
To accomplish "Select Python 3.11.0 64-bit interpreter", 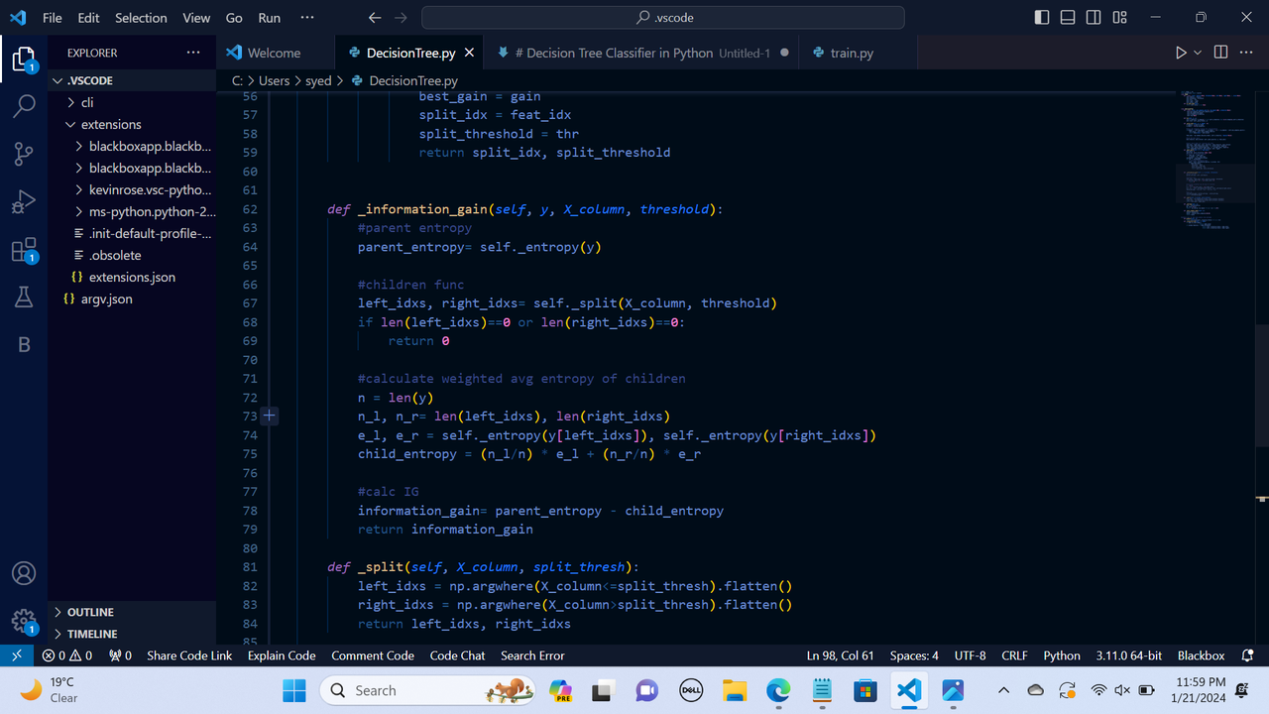I will point(1129,655).
